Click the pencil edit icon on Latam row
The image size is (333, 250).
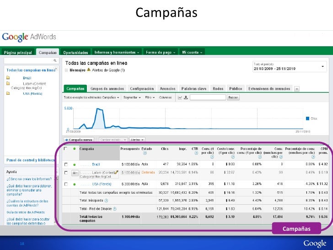click(x=116, y=172)
